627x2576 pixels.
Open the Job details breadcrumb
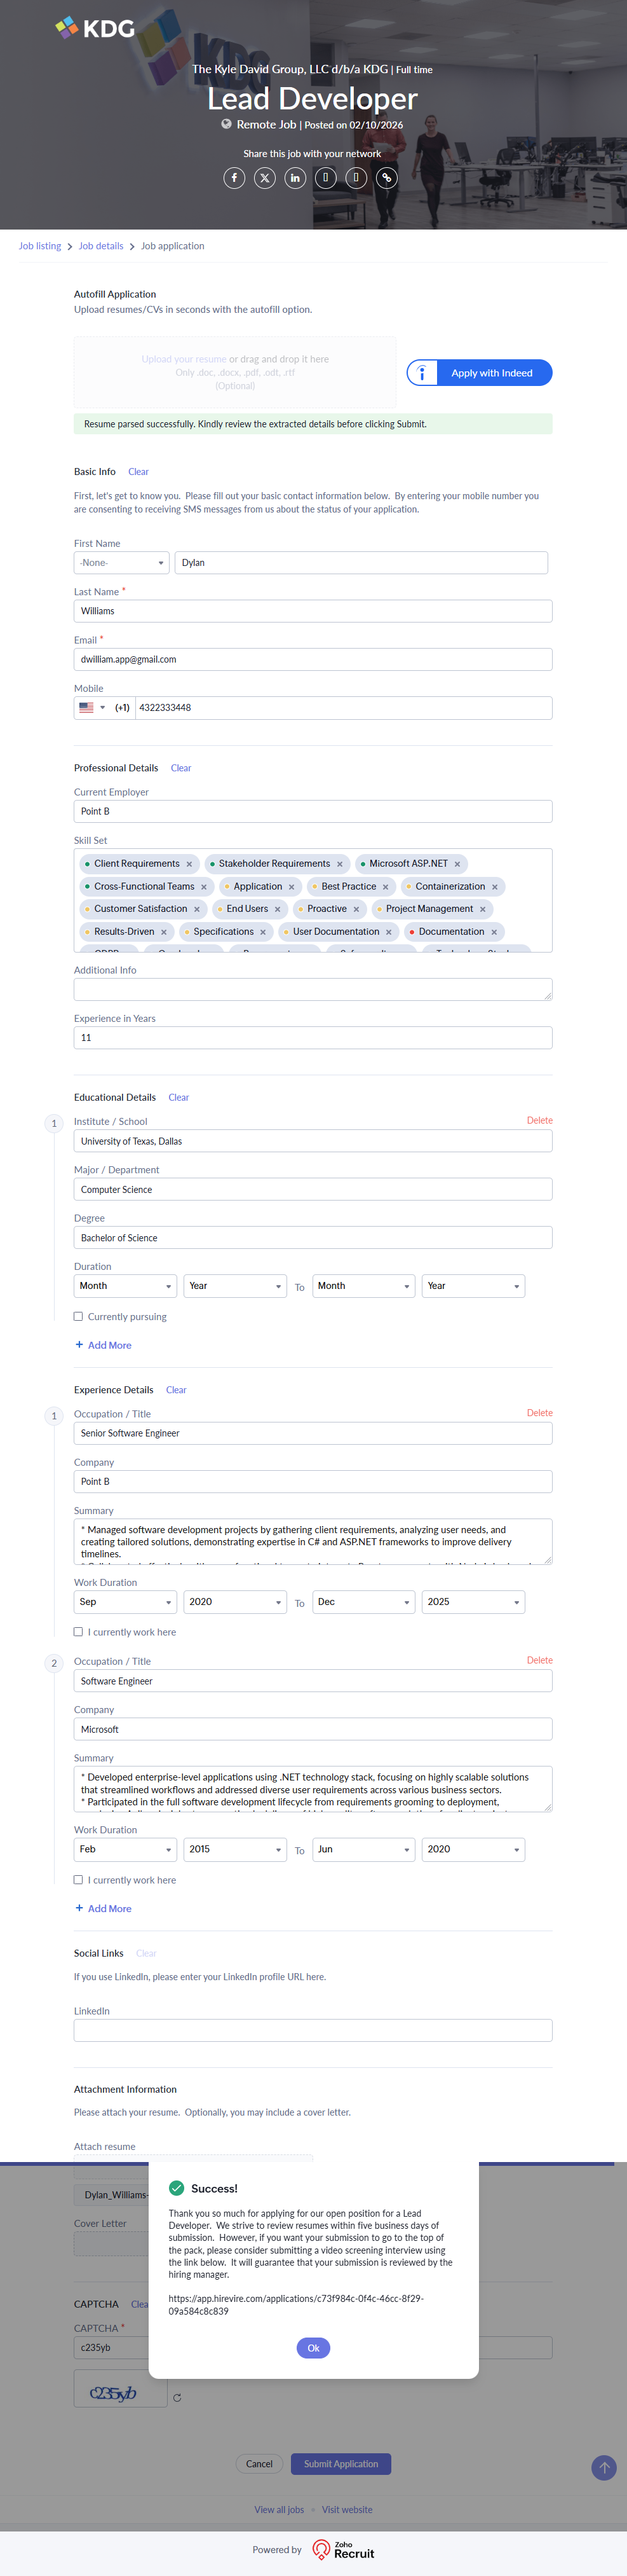click(101, 246)
